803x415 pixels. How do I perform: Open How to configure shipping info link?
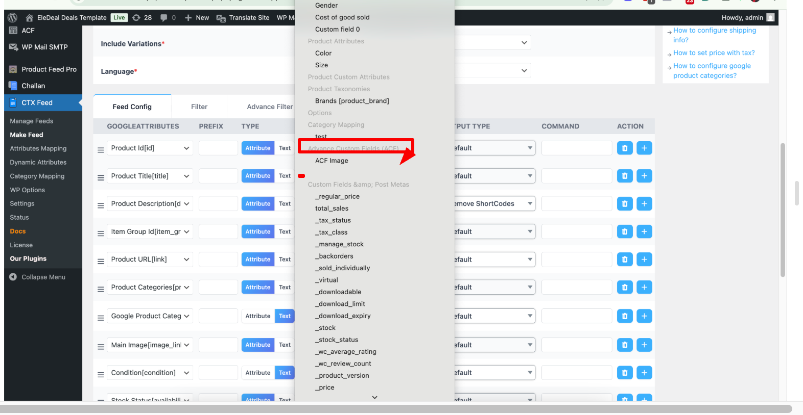point(715,35)
